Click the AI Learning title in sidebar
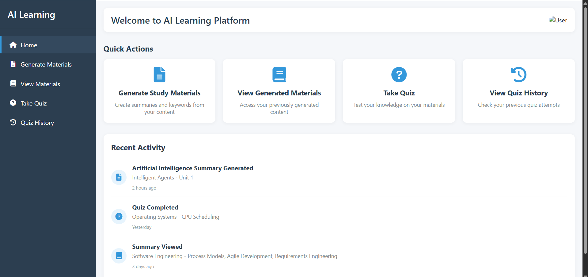This screenshot has height=277, width=588. coord(31,14)
